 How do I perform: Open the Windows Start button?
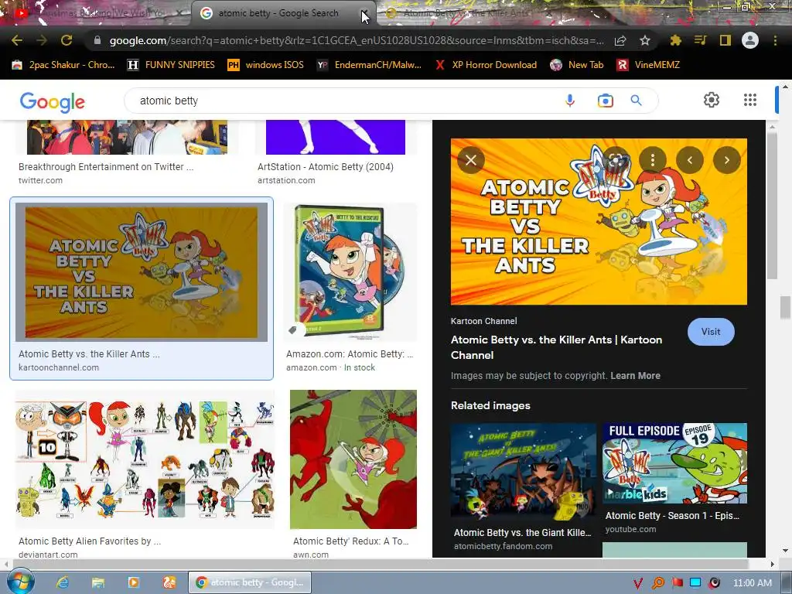pos(19,582)
